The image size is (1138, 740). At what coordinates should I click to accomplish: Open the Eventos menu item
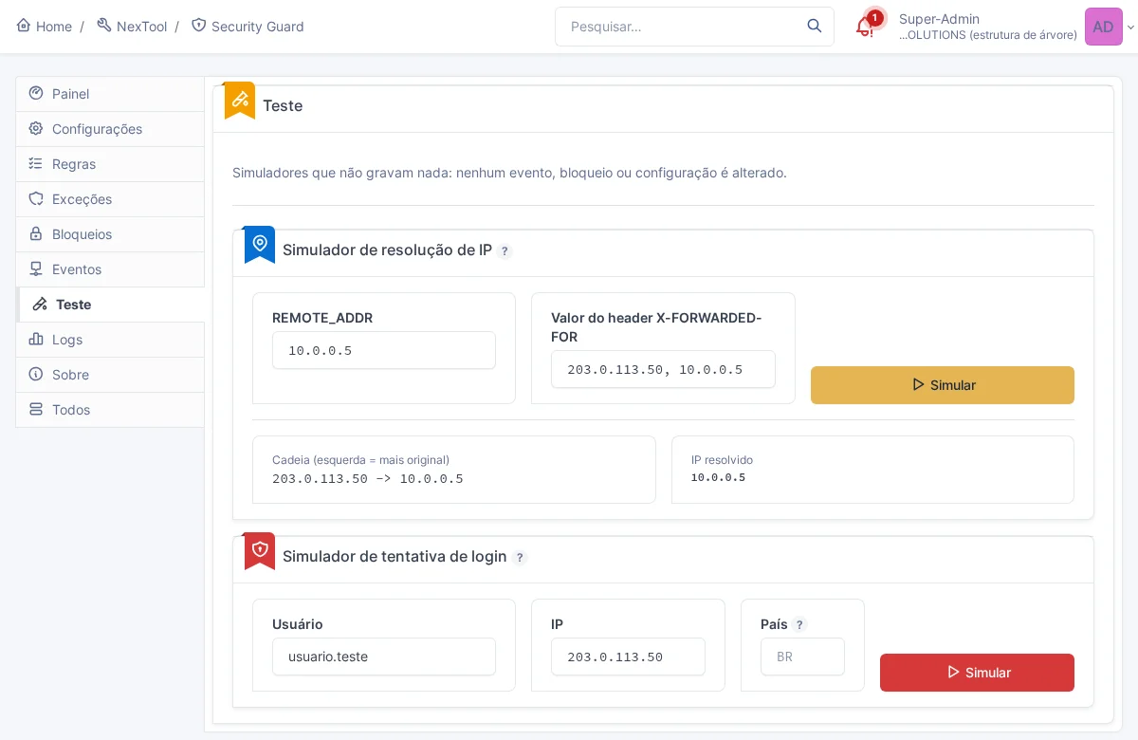[x=110, y=269]
